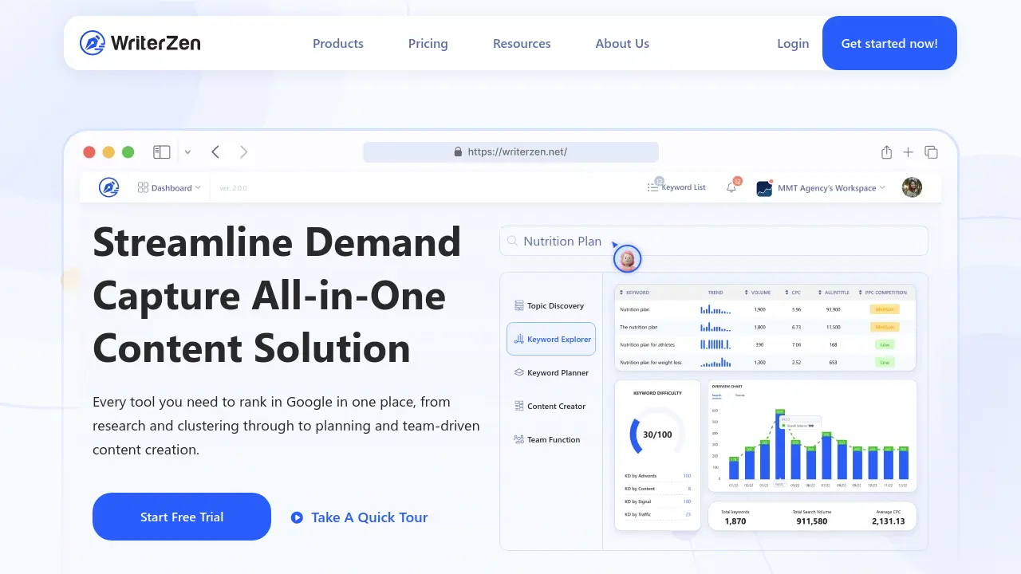Click the WriterZen app logo beside Dashboard
Image resolution: width=1021 pixels, height=574 pixels.
coord(108,187)
